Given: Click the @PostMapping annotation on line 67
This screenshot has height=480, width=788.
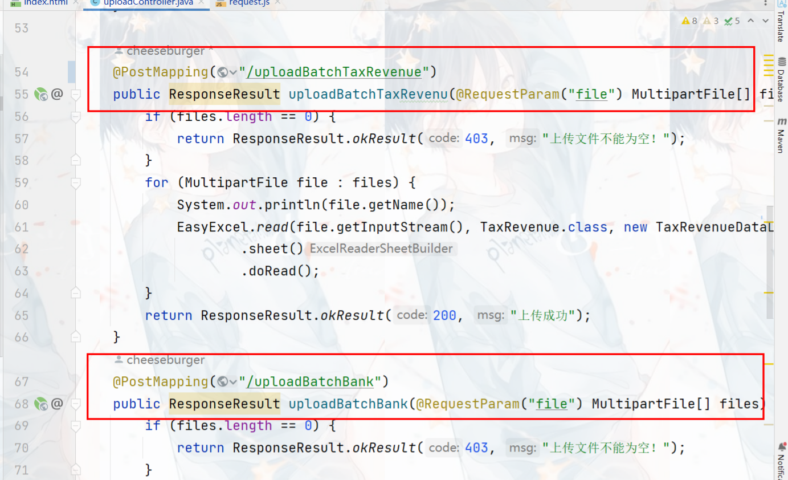Looking at the screenshot, I should 161,381.
